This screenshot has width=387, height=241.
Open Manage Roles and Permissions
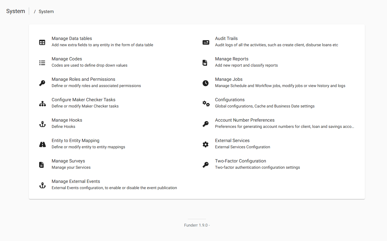click(x=83, y=79)
